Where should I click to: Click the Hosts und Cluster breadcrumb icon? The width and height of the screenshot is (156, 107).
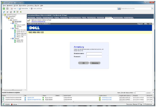(x=32, y=9)
